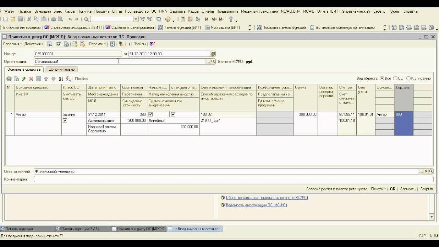Image resolution: width=439 pixels, height=247 pixels.
Task: Click Справка-расчет в валюте регл. учета button
Action: click(x=336, y=189)
